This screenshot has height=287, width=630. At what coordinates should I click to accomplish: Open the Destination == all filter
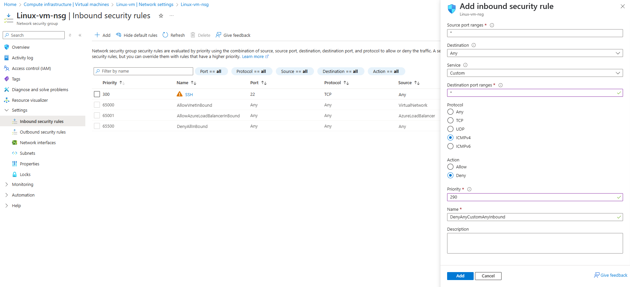(340, 71)
